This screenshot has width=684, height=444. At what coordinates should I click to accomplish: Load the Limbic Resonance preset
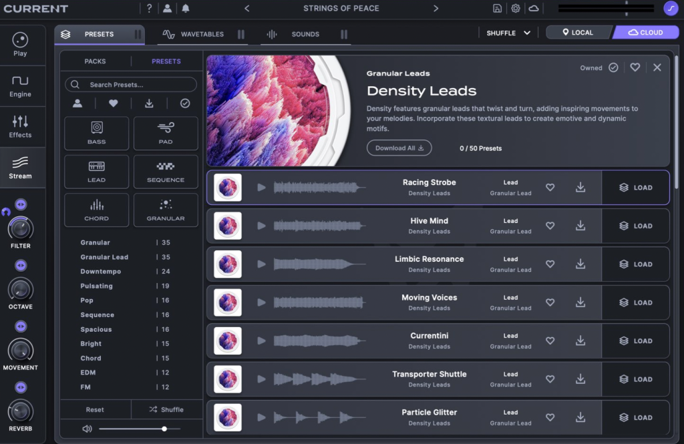pos(635,264)
